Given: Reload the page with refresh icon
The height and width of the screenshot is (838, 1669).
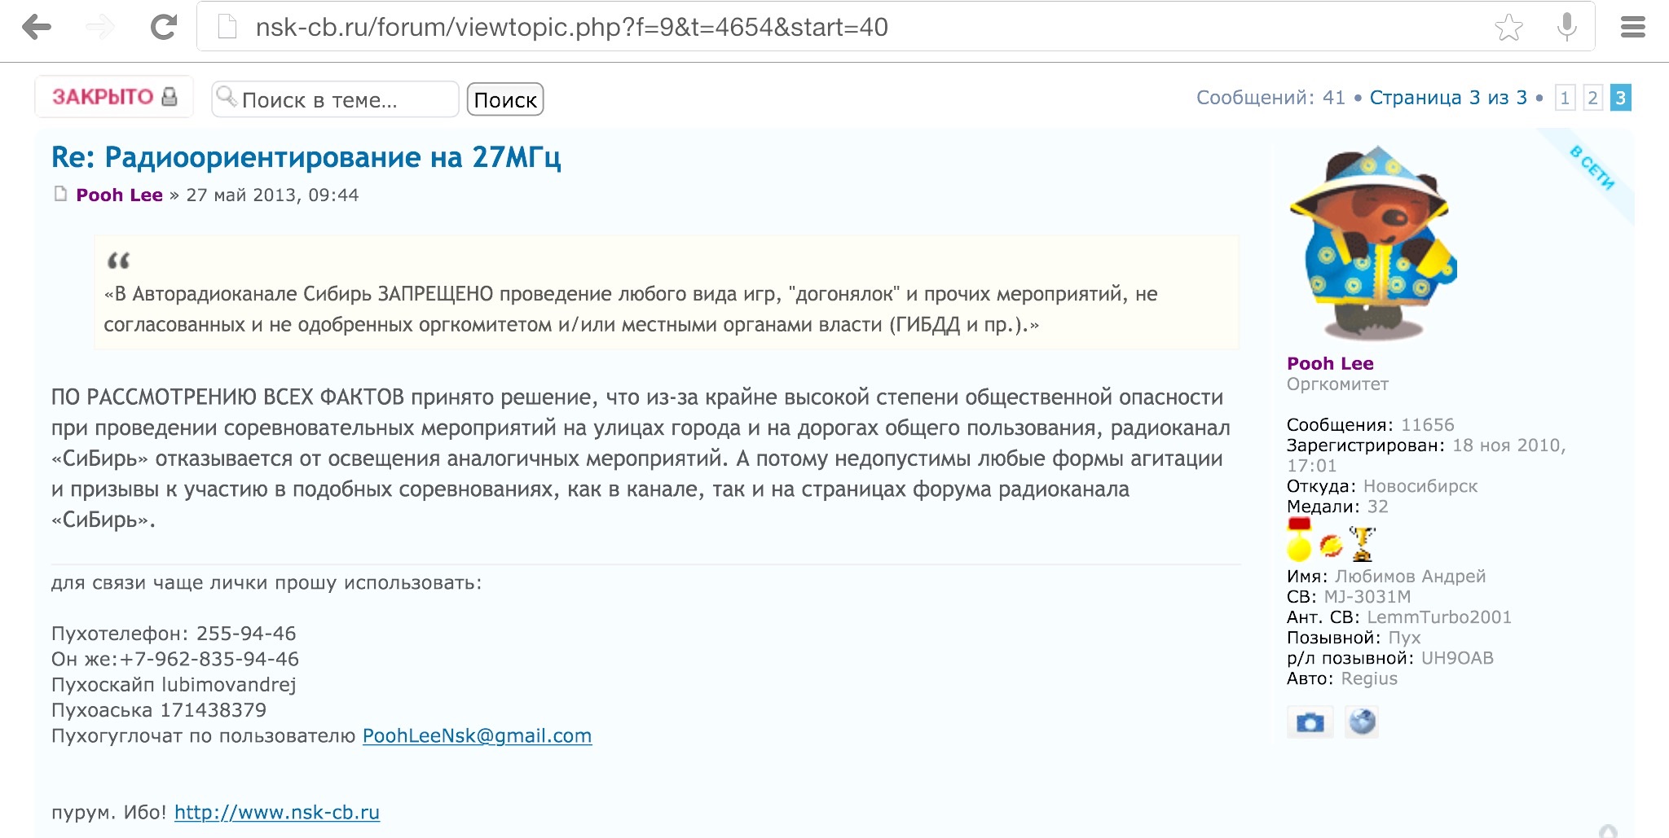Looking at the screenshot, I should click(x=164, y=28).
